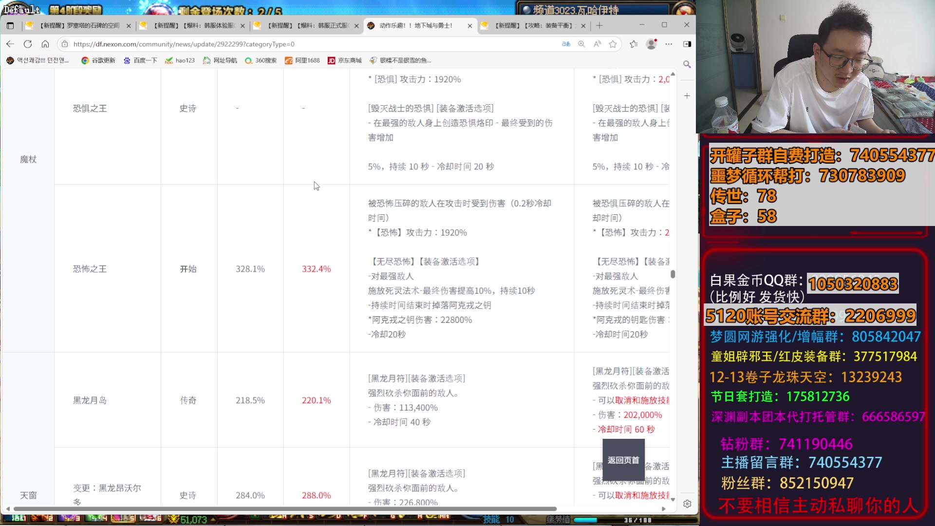Screen dimensions: 935x526
Task: Toggle the browser sidebar panel icon
Action: [x=687, y=44]
